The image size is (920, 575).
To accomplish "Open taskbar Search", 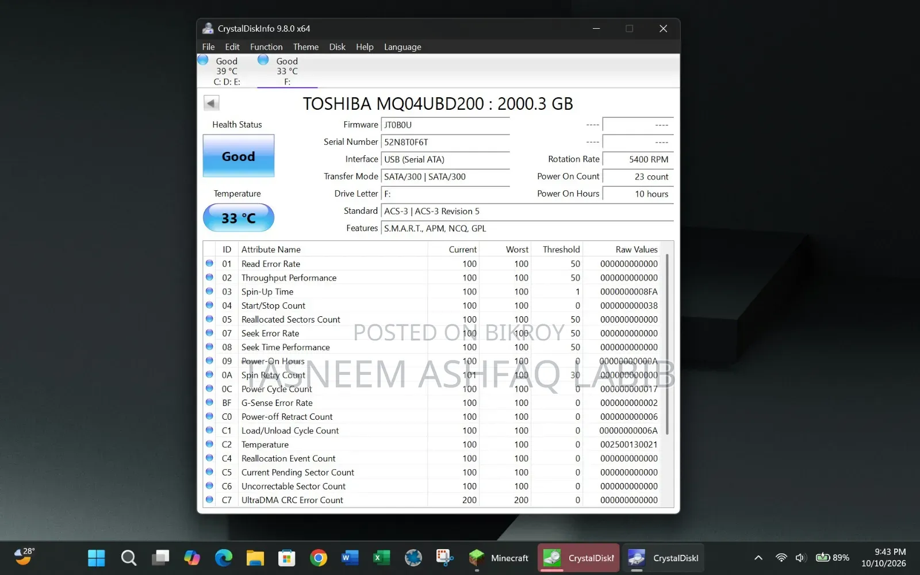I will pyautogui.click(x=129, y=558).
